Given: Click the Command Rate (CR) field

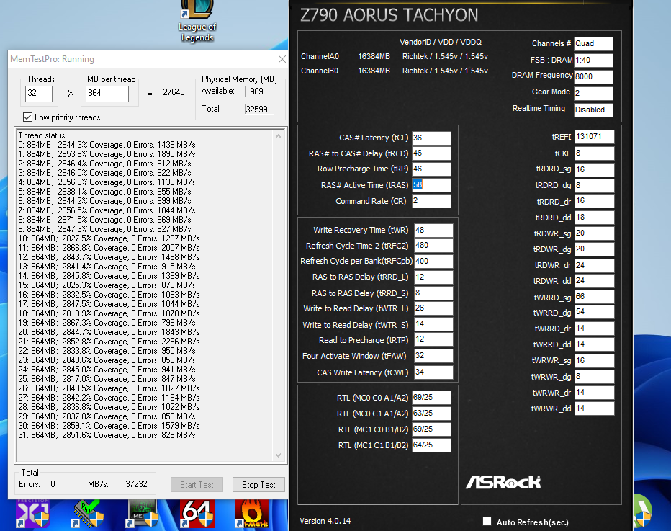Looking at the screenshot, I should coord(431,201).
